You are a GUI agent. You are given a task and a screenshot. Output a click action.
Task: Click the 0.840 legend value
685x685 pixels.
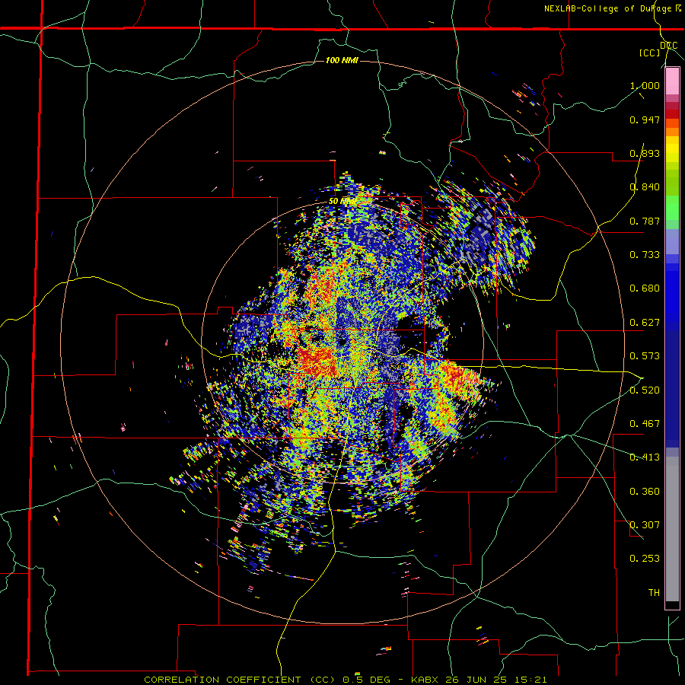645,187
